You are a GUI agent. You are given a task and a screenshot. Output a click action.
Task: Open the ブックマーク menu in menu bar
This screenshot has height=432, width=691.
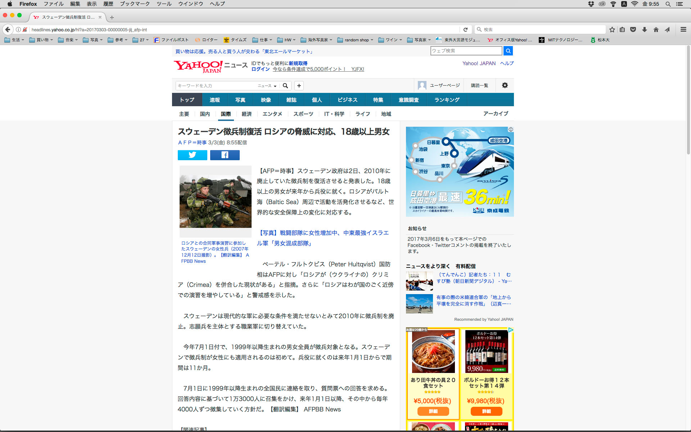pos(135,4)
